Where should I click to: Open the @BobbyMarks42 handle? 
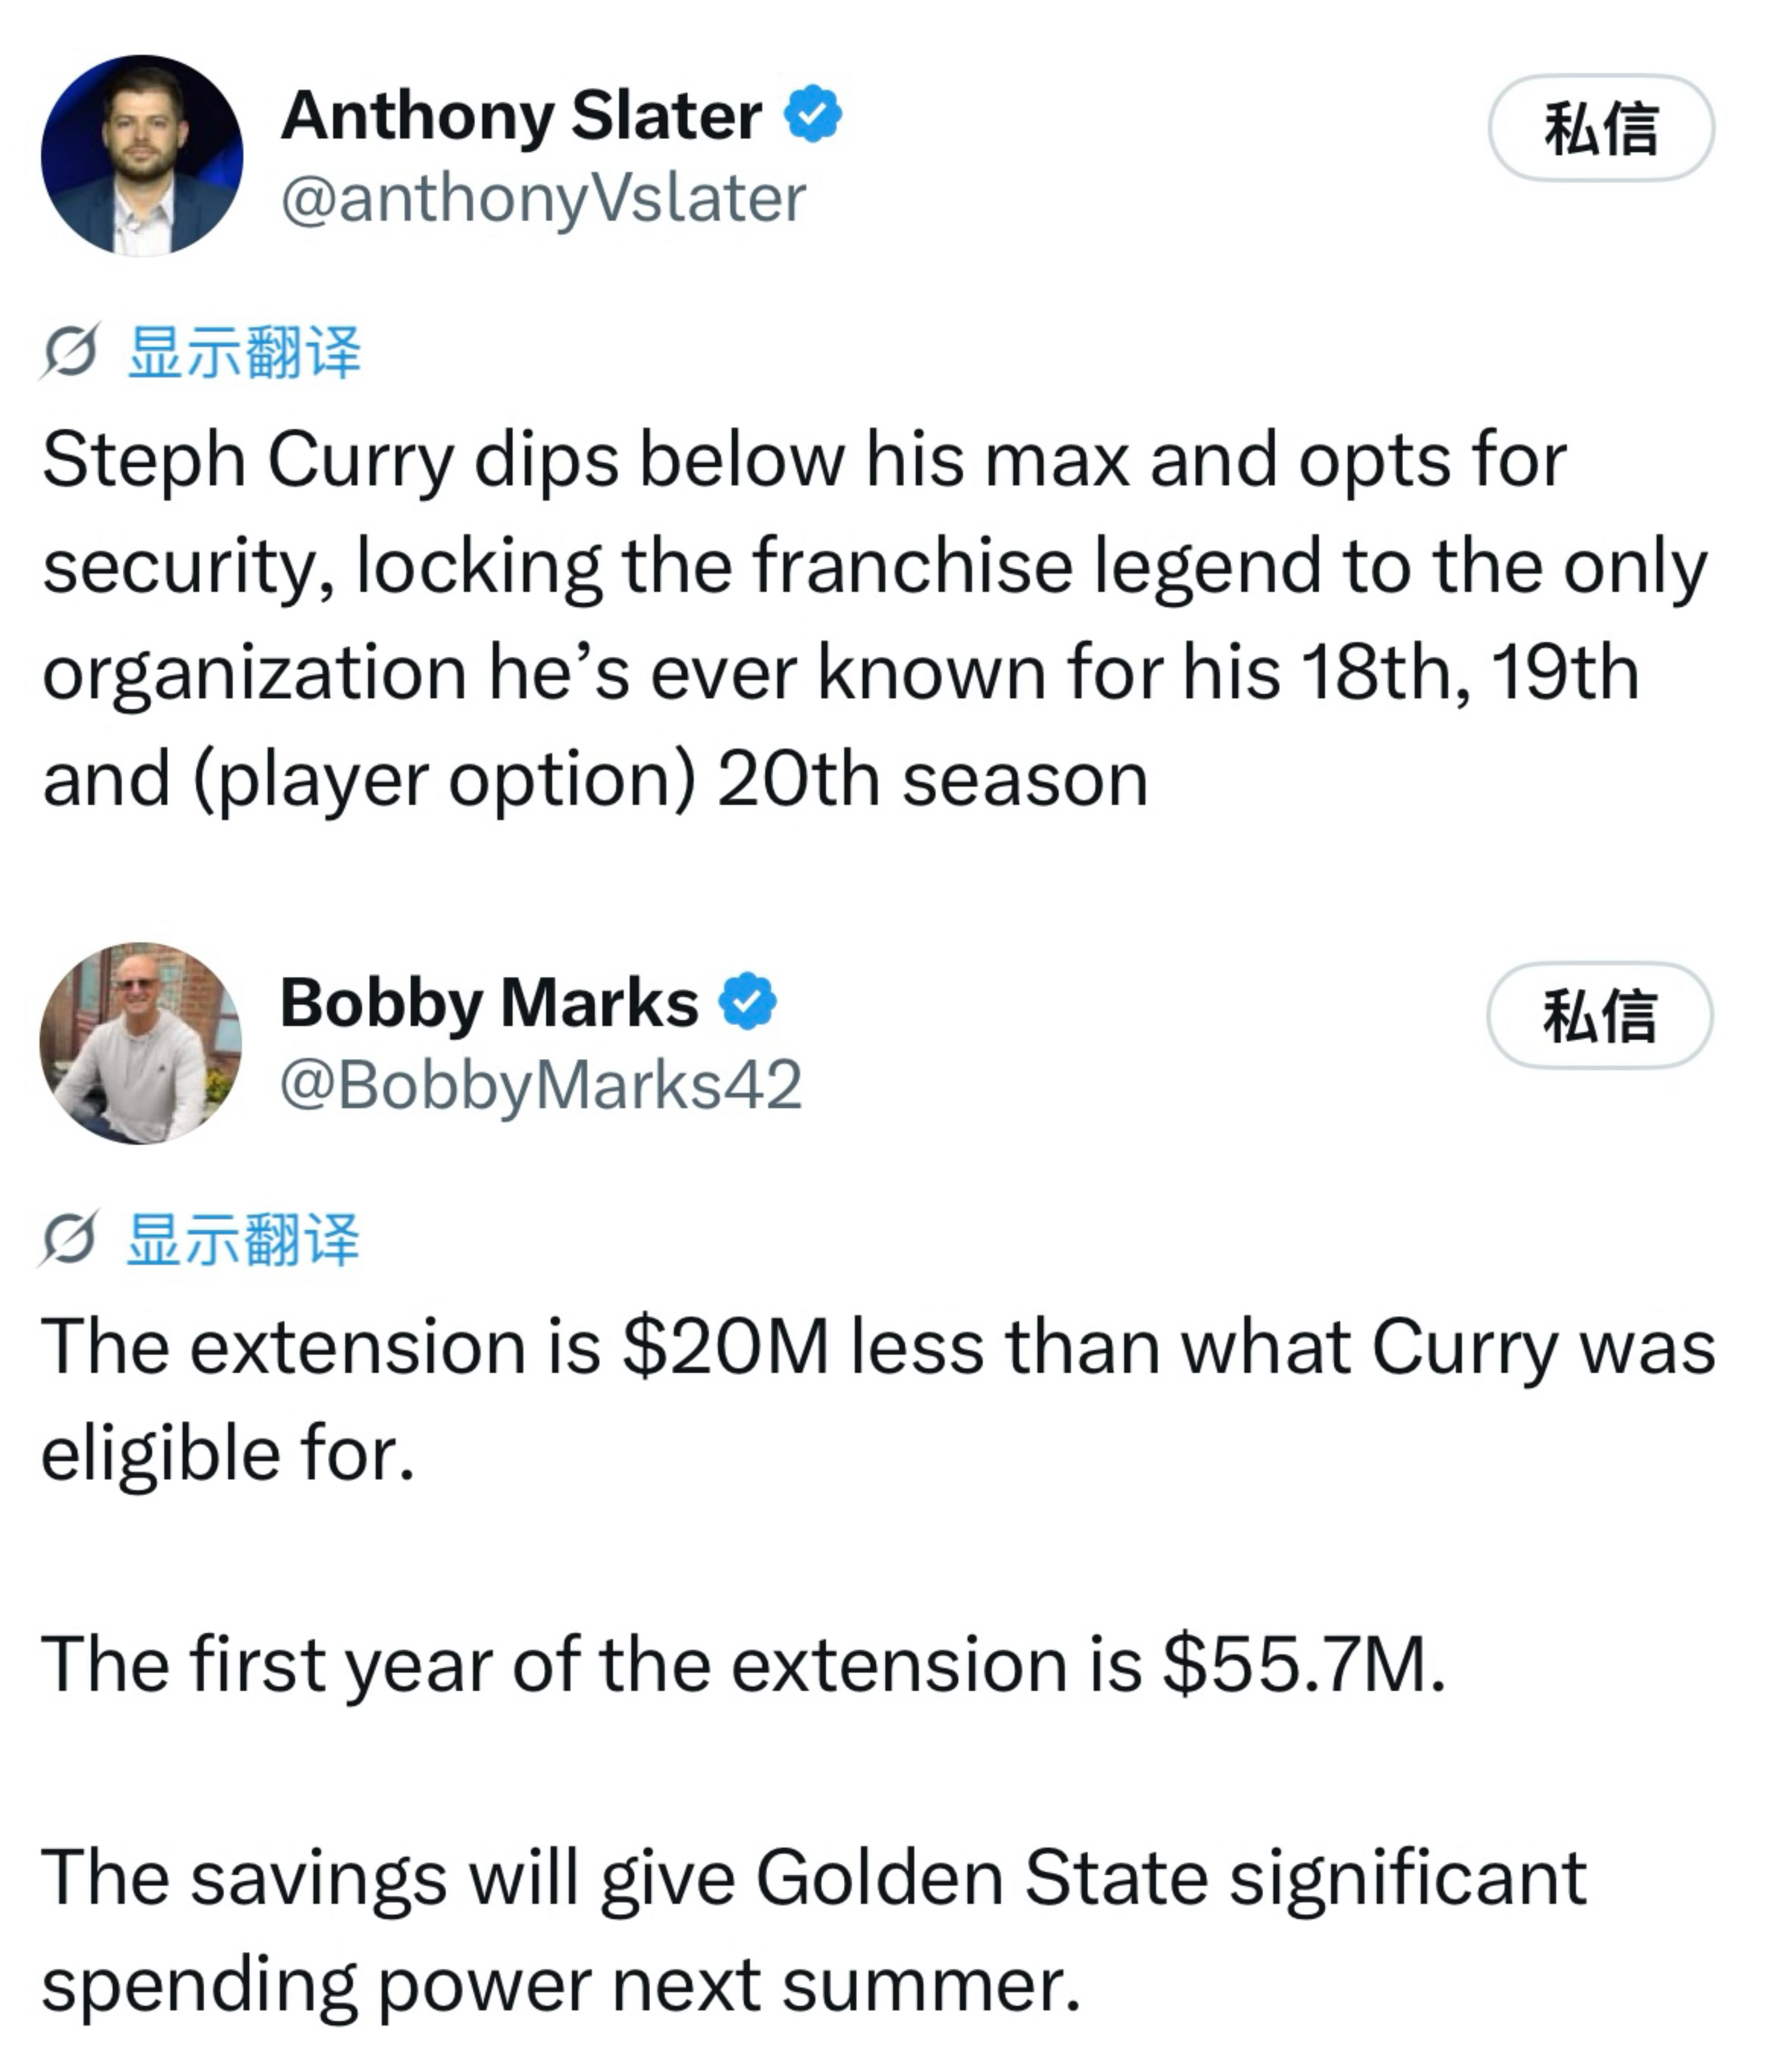point(541,1085)
